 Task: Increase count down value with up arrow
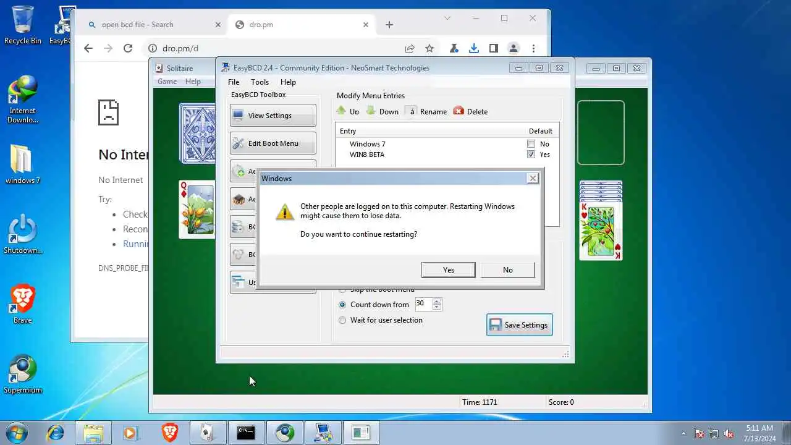click(x=438, y=301)
